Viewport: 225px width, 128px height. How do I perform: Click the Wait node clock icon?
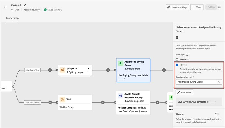(62, 100)
